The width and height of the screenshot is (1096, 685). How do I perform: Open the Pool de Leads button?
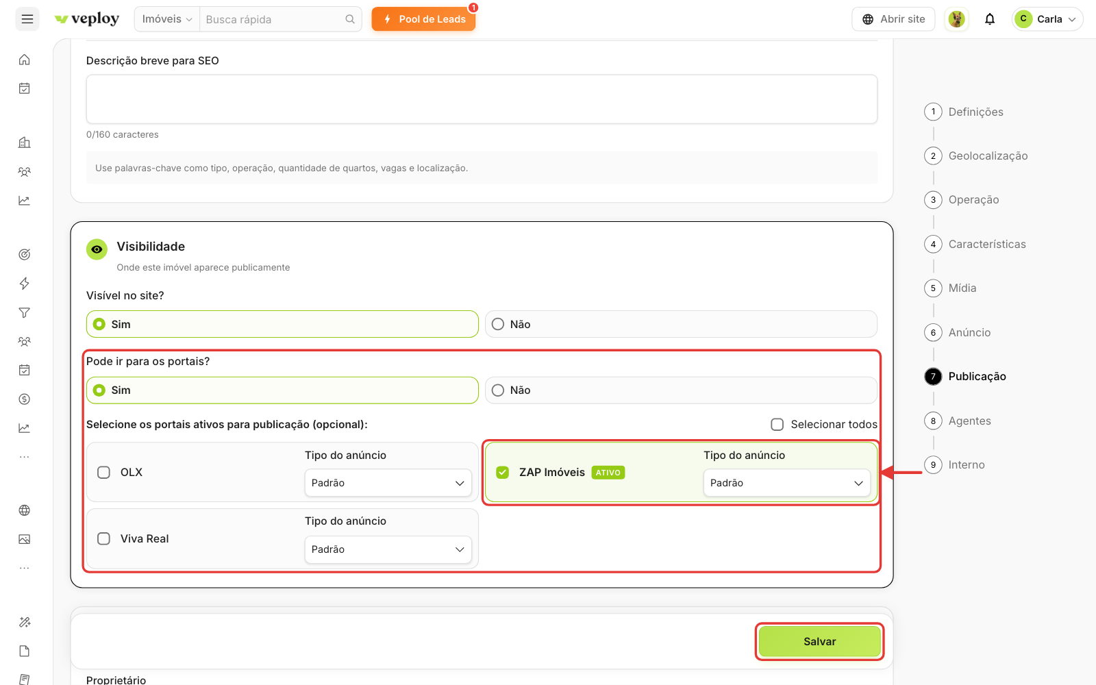point(424,19)
